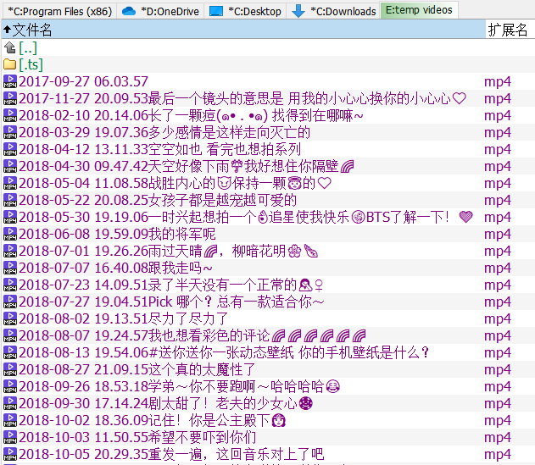Click the Desktop monitor icon on the tab
535x465 pixels.
pyautogui.click(x=216, y=11)
